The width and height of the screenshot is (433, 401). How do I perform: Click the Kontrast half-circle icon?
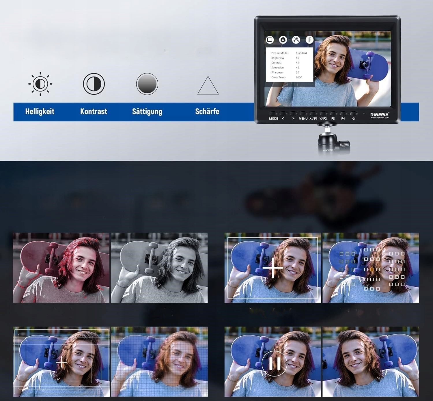click(x=94, y=84)
